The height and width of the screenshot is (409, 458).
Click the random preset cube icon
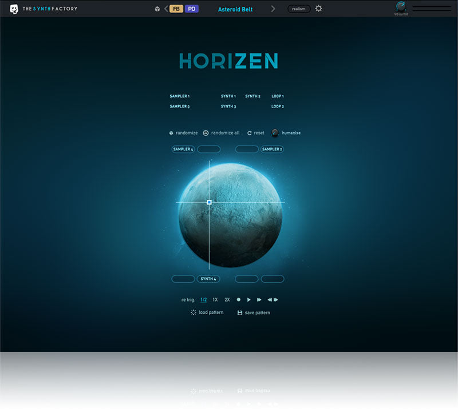pos(157,9)
